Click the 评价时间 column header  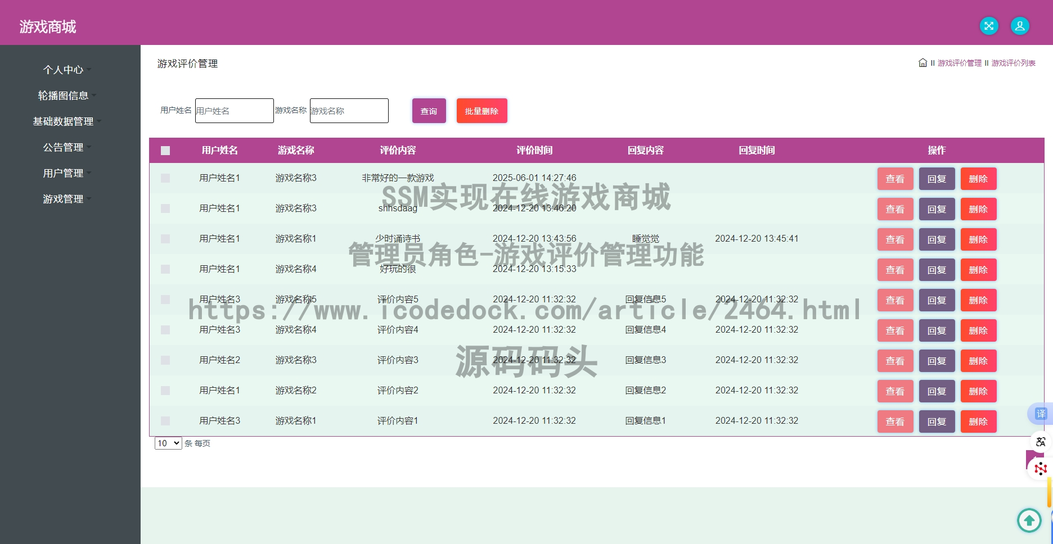tap(534, 150)
